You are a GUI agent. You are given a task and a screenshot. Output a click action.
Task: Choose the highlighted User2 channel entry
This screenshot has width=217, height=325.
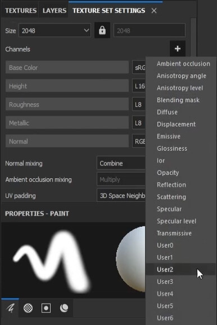(x=181, y=270)
